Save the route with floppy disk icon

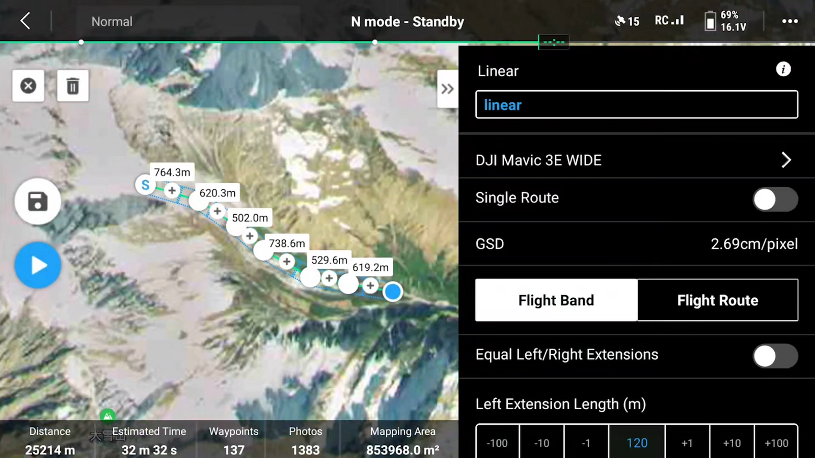tap(38, 202)
